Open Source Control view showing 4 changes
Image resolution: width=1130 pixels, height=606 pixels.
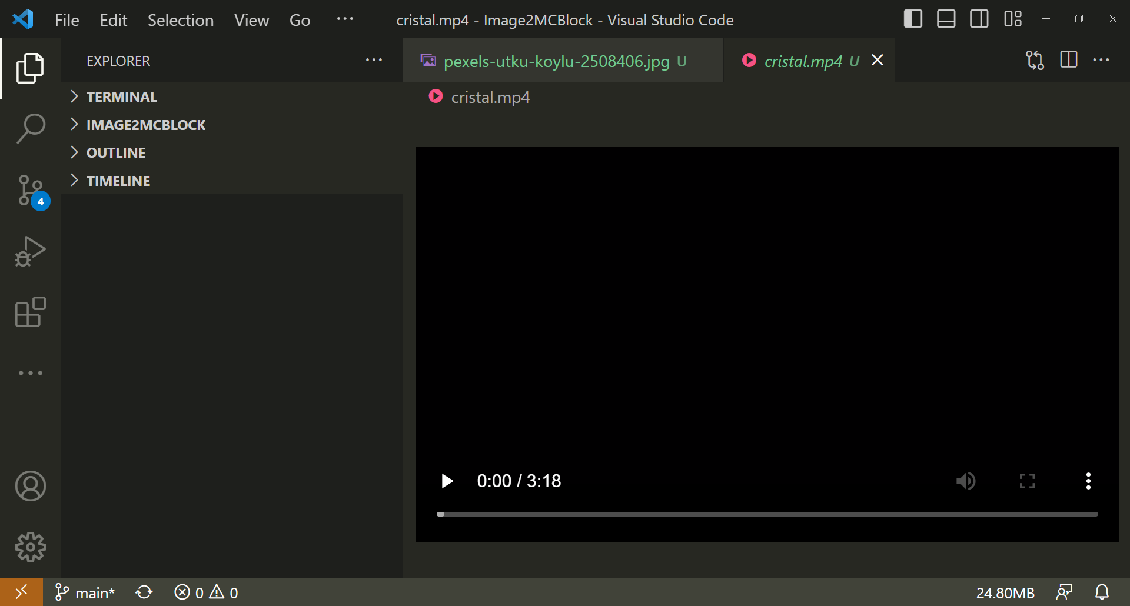pos(30,191)
